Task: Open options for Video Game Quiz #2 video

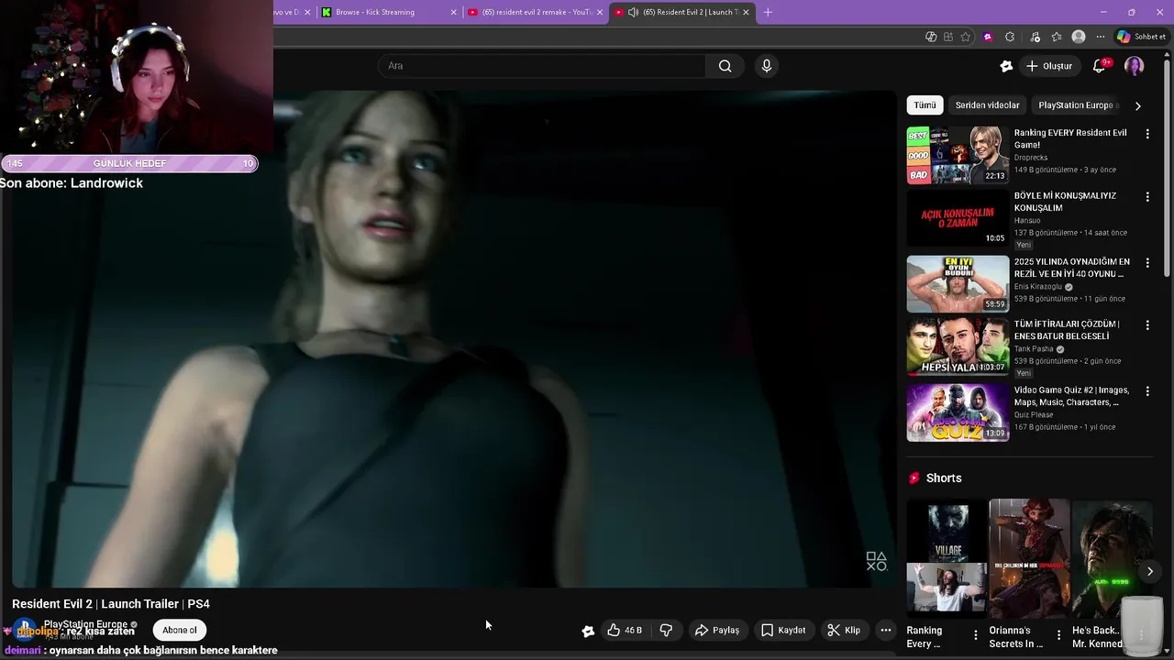Action: click(x=1147, y=390)
